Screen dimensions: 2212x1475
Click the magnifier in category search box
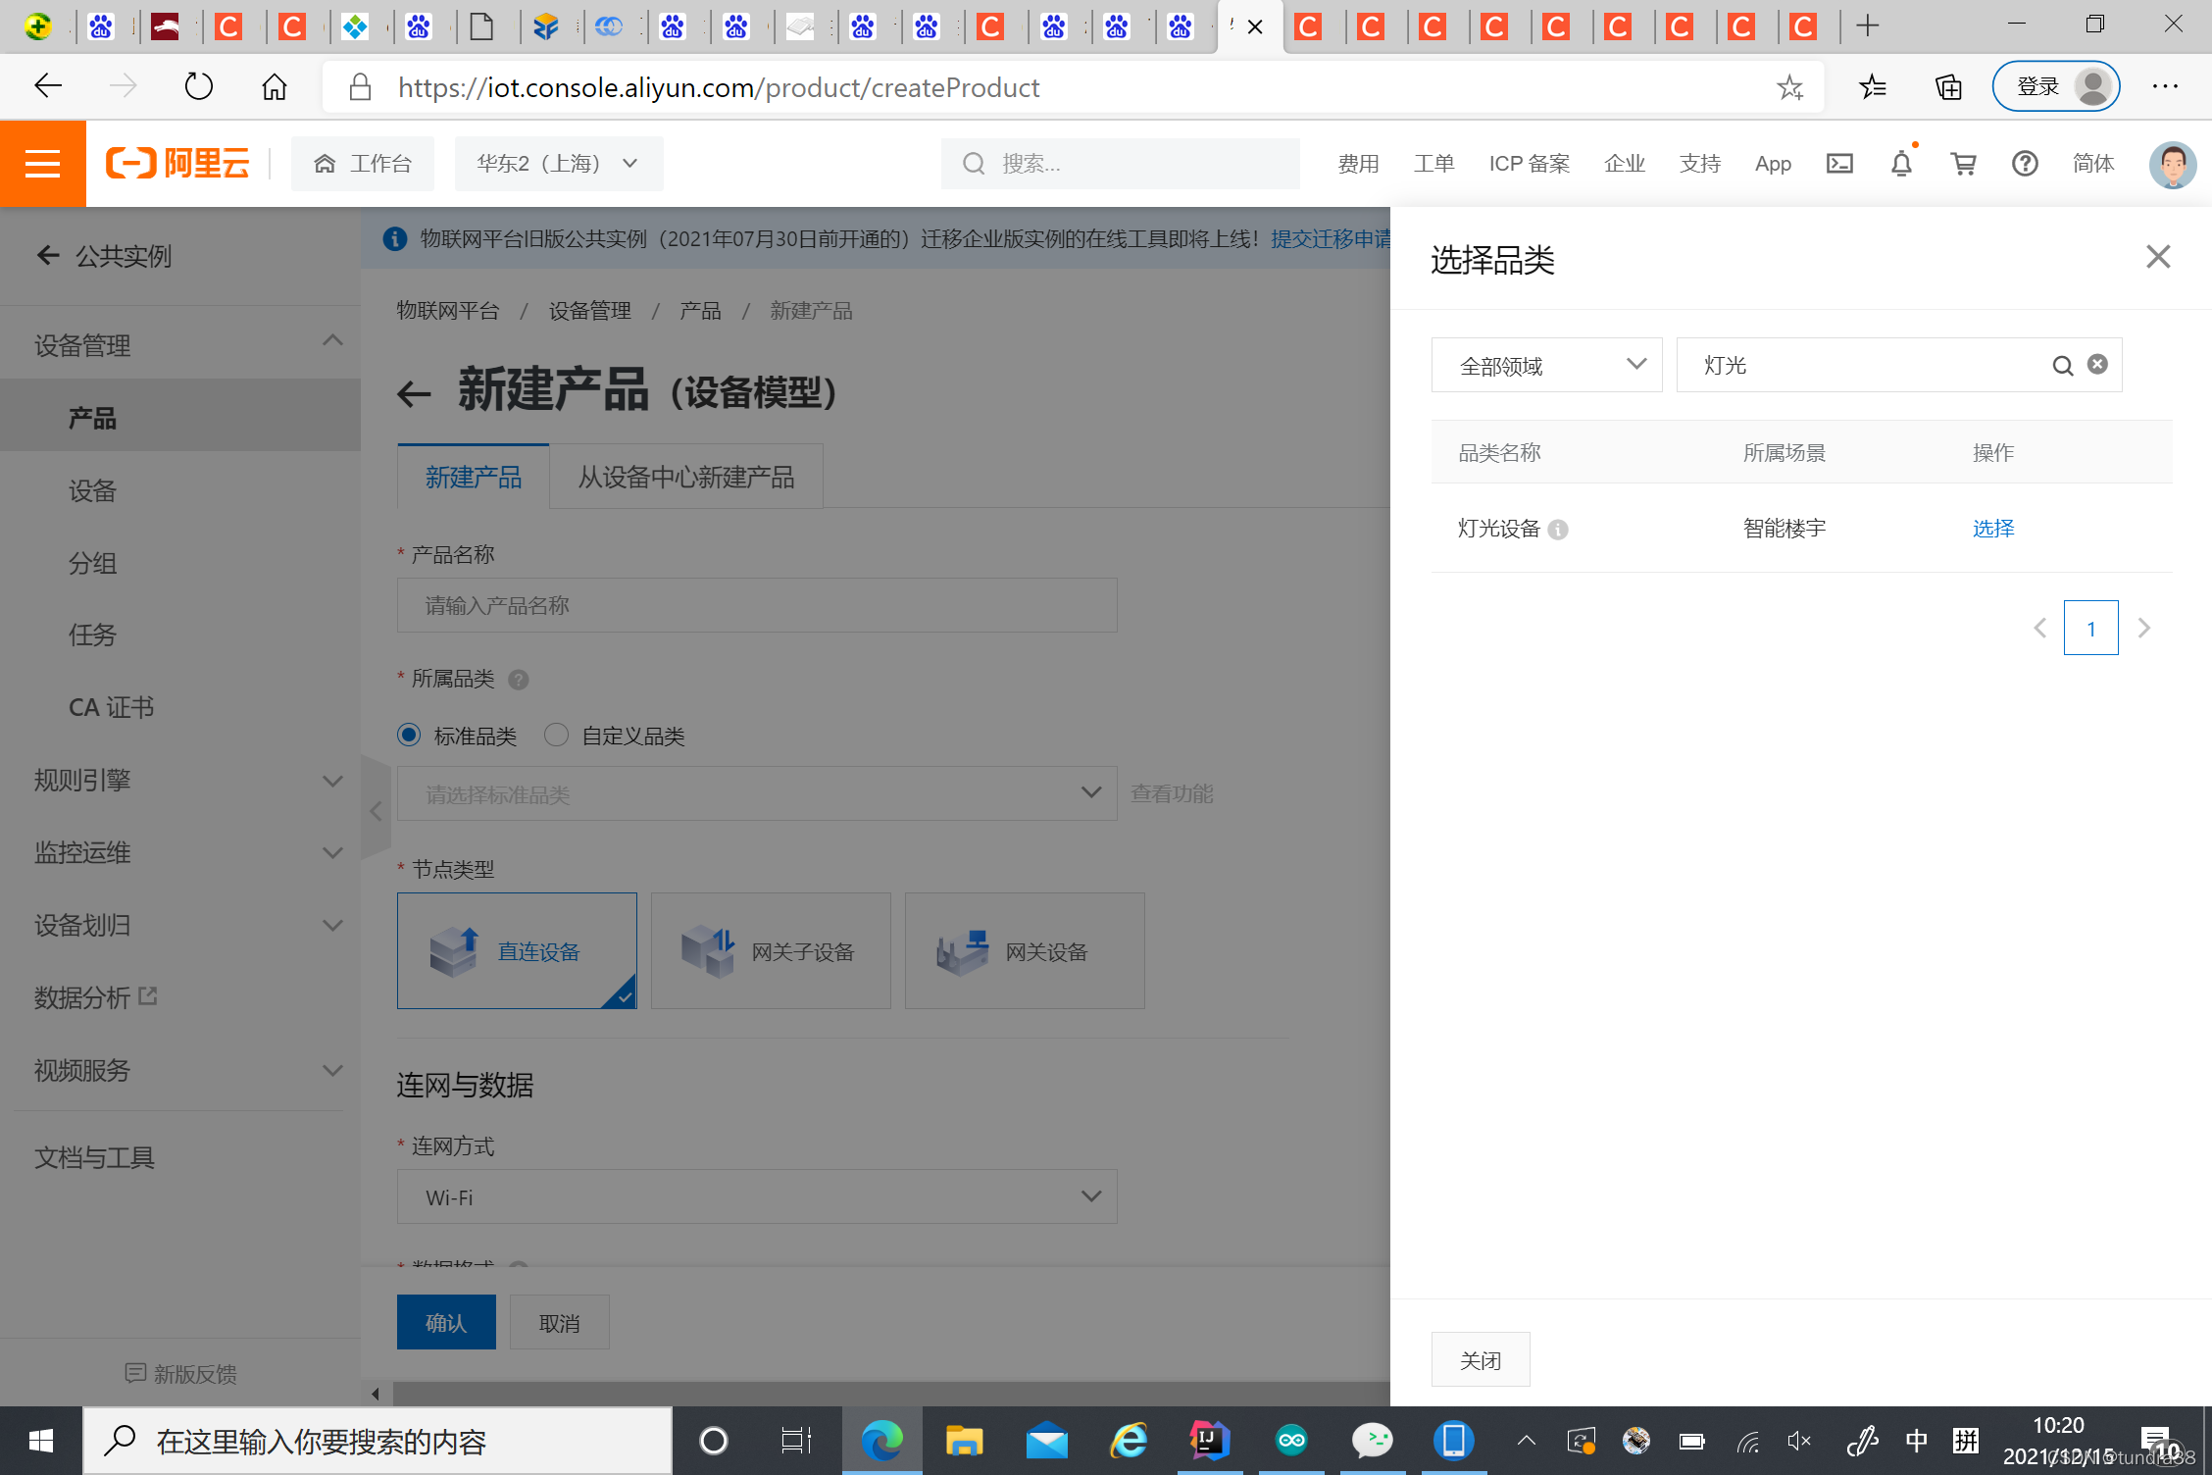2063,366
